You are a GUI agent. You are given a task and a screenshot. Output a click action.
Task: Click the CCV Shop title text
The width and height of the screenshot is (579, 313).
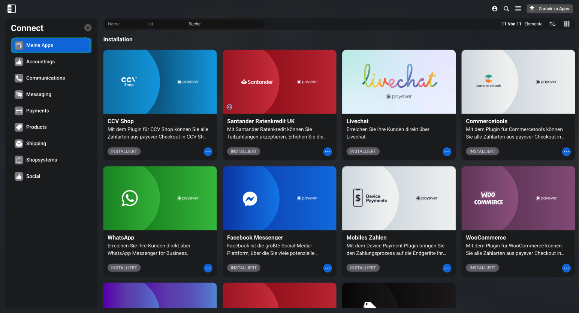coord(121,121)
